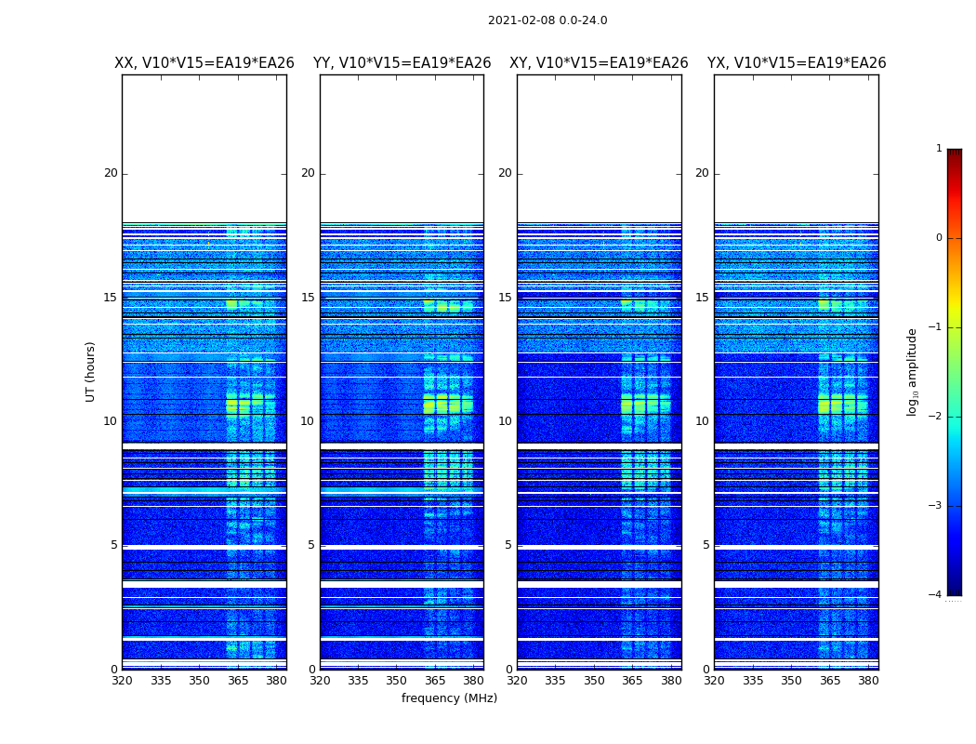Screen dimensions: 976x744
Task: Click the YX polarization panel title
Action: tap(797, 63)
